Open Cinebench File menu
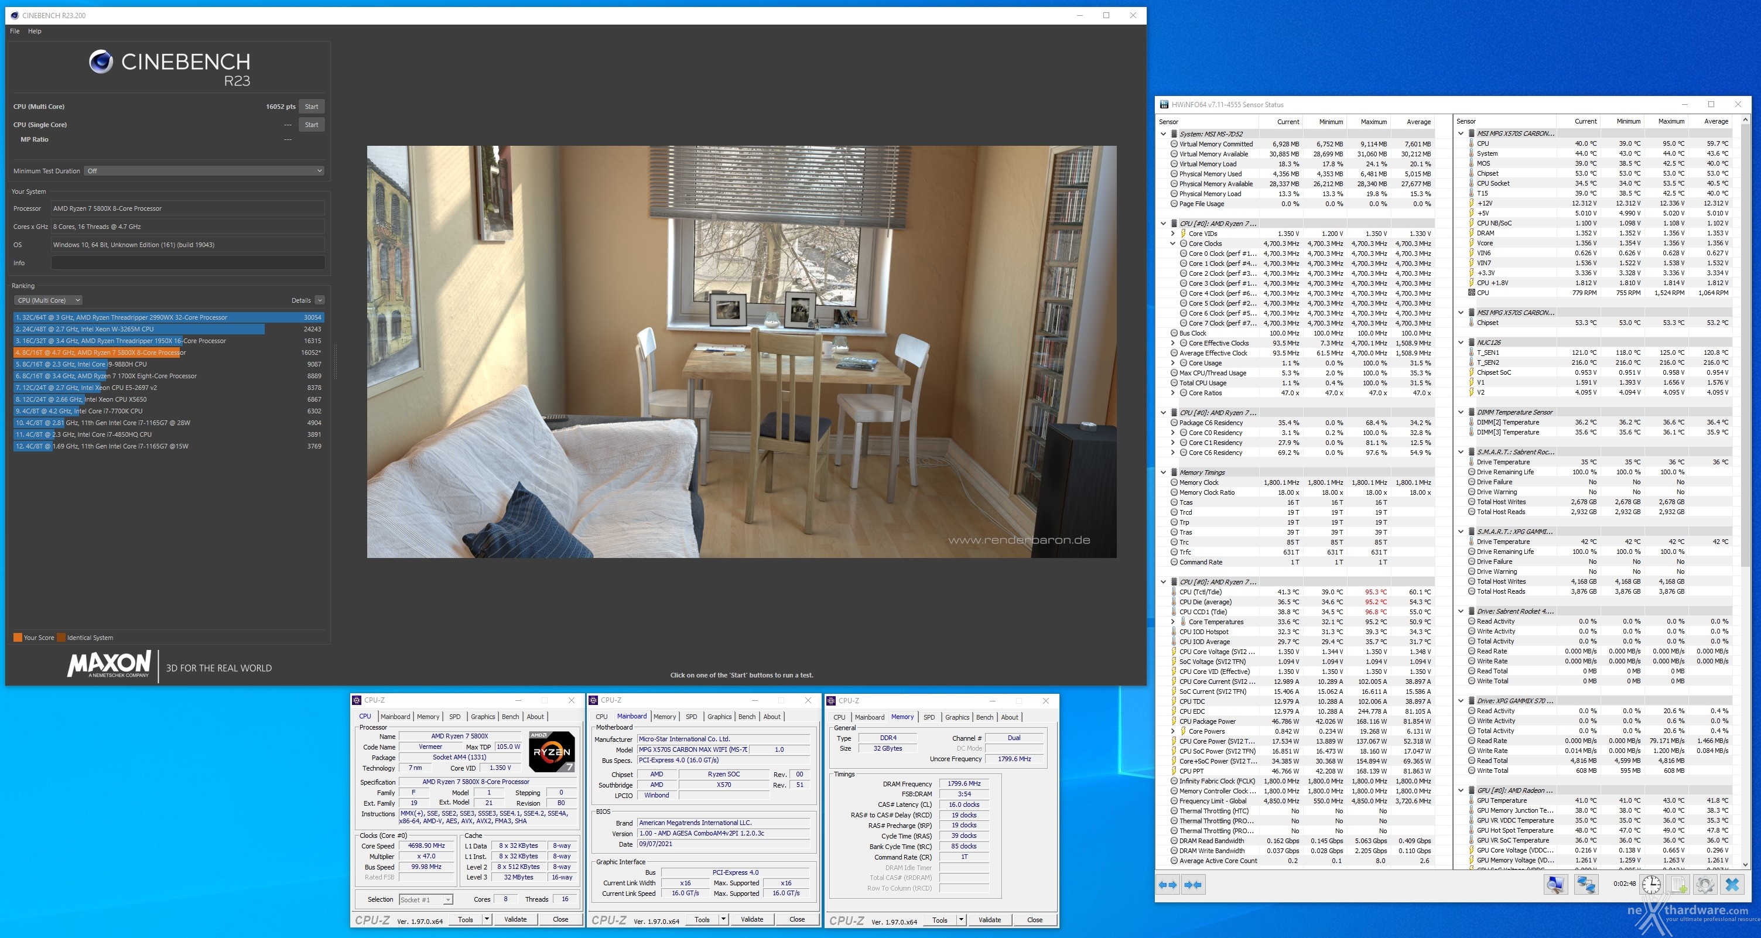 coord(15,32)
